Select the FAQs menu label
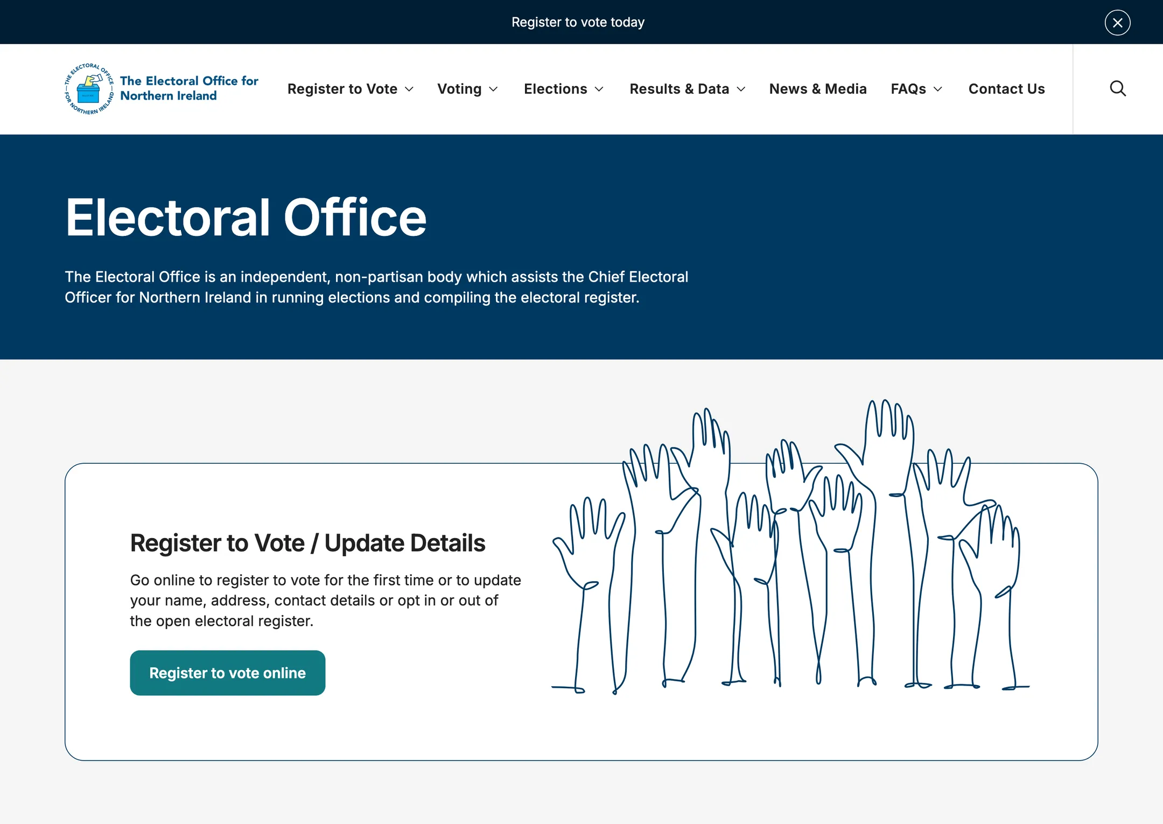Viewport: 1163px width, 824px height. (908, 89)
